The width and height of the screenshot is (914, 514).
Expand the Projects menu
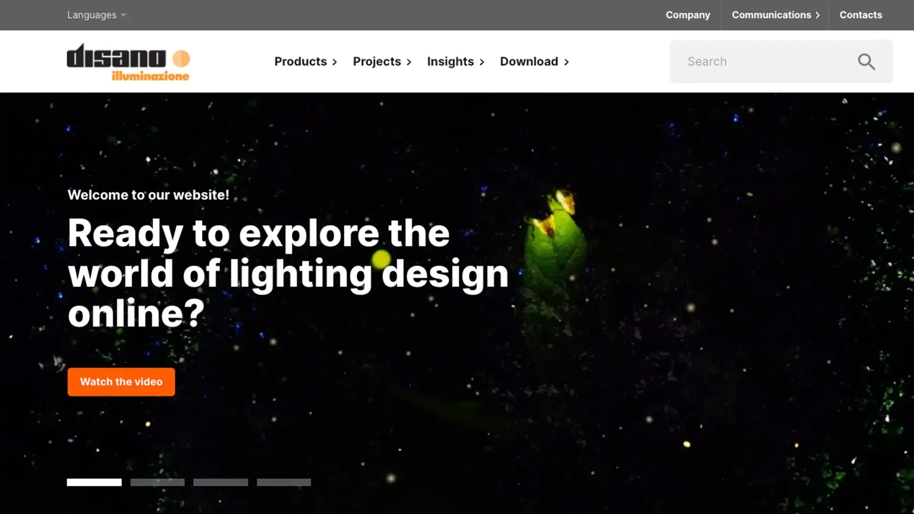(x=382, y=61)
